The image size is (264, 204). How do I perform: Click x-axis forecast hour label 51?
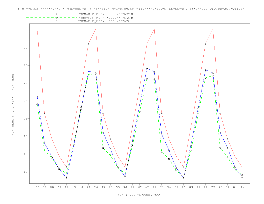point(162,187)
